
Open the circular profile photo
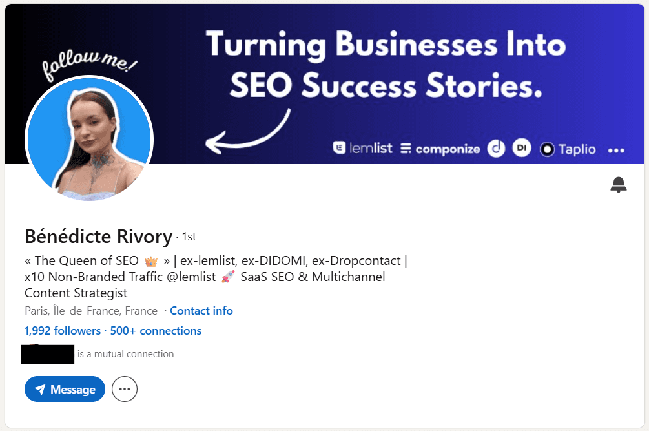point(89,139)
